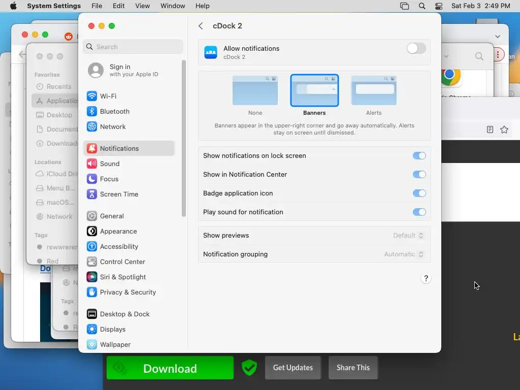Click green shield checkmark icon on webpage
Image resolution: width=520 pixels, height=390 pixels.
point(249,368)
